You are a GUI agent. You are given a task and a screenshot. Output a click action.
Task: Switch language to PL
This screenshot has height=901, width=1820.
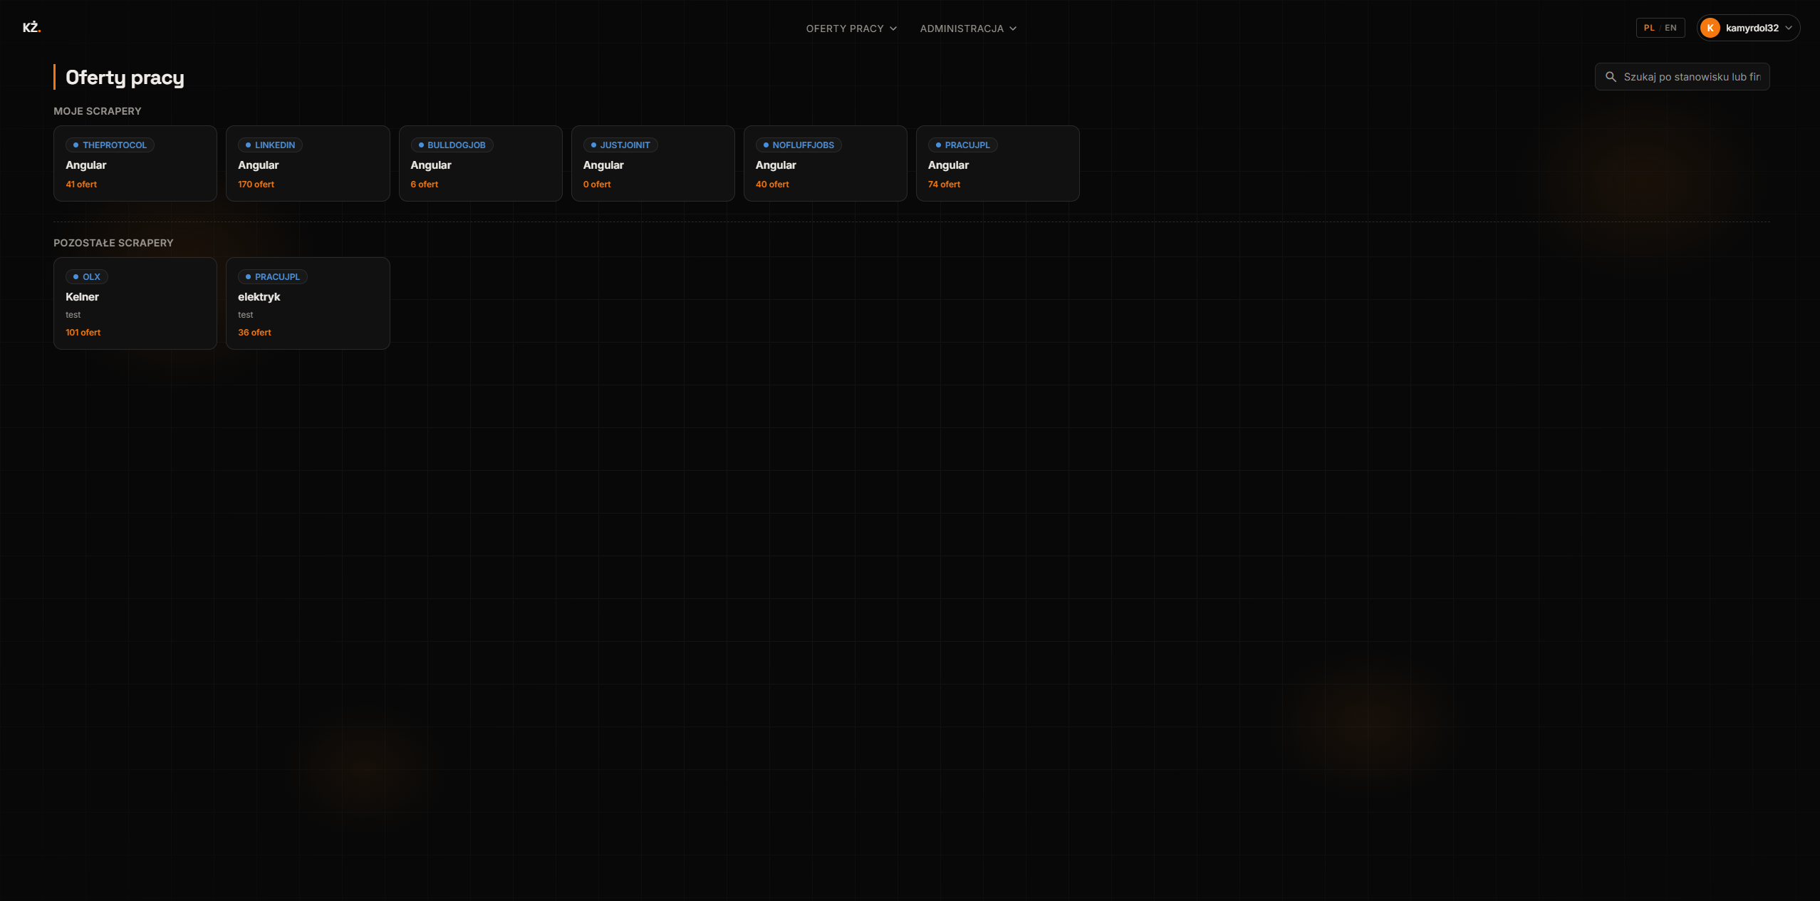[1649, 28]
